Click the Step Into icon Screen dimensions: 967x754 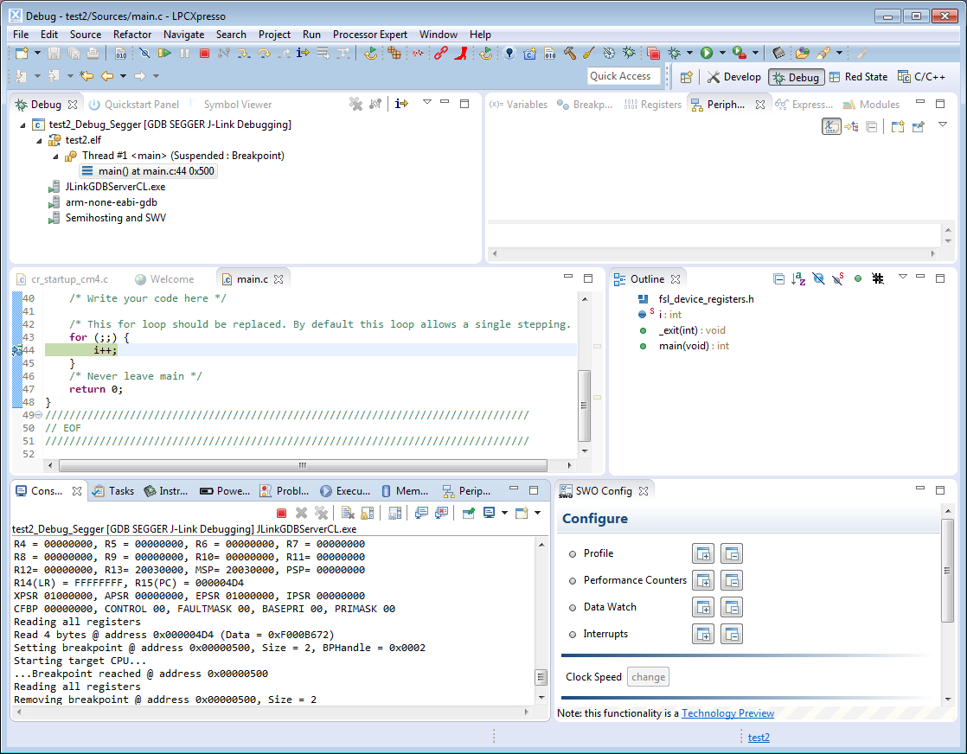coord(243,54)
